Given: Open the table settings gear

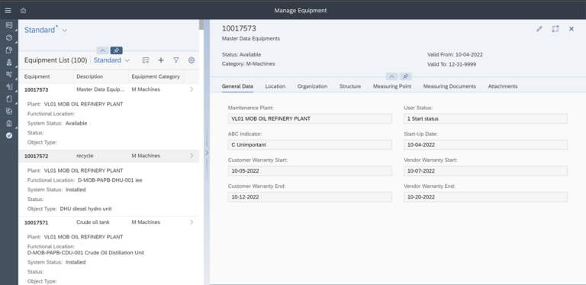Looking at the screenshot, I should (x=192, y=60).
